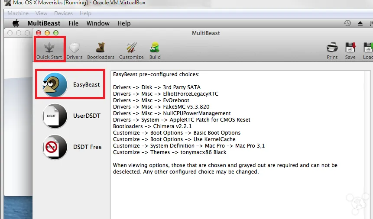Screen dimensions: 373x219
Task: Close the MultiBeast window with red button
Action: 39,33
